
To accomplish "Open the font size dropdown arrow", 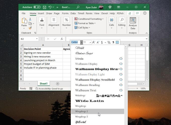I will coord(90,43).
